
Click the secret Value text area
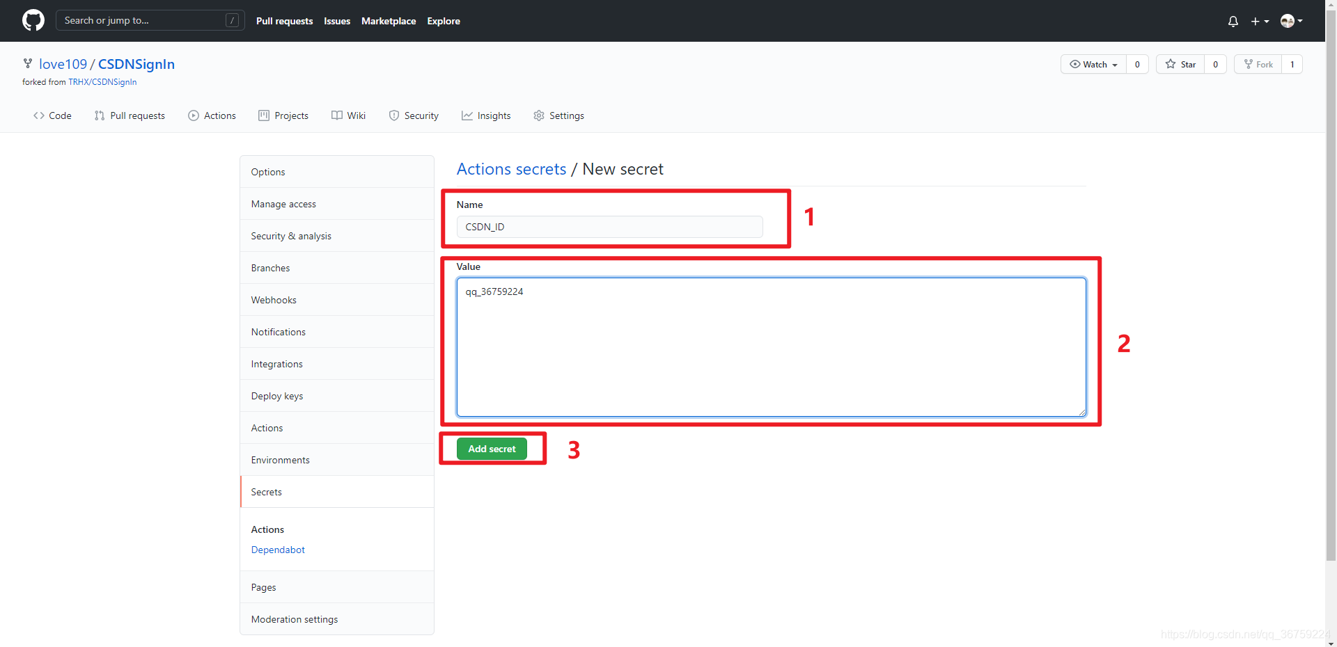coord(771,347)
